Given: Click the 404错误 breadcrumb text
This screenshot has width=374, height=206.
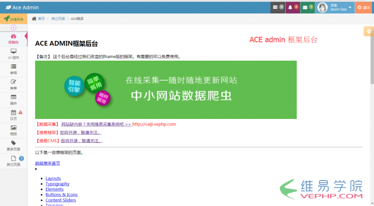Looking at the screenshot, I should 77,19.
